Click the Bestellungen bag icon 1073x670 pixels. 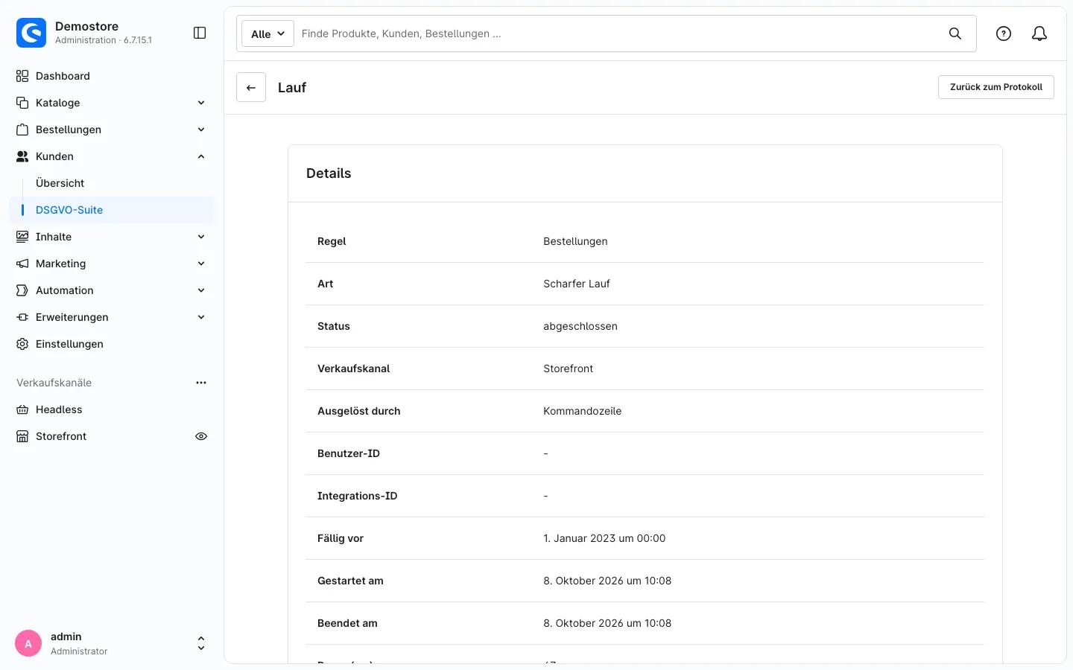pos(22,130)
